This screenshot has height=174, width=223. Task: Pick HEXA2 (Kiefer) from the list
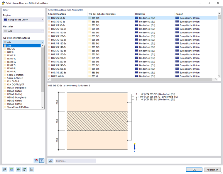(x=22, y=101)
